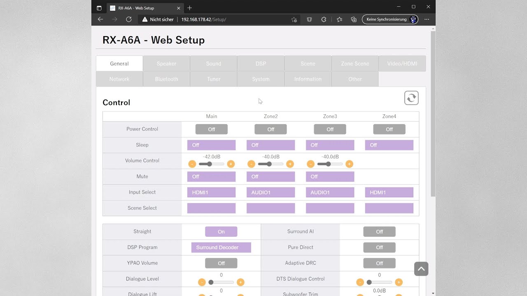Open the DSP Program dropdown showing Surround Decoder
The width and height of the screenshot is (527, 296).
pos(221,247)
